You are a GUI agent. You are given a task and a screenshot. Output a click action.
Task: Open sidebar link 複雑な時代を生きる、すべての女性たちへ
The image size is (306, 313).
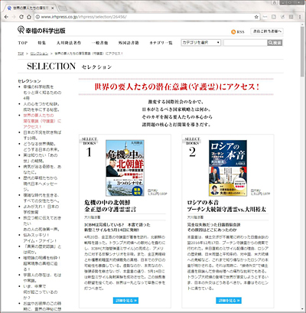point(41,198)
